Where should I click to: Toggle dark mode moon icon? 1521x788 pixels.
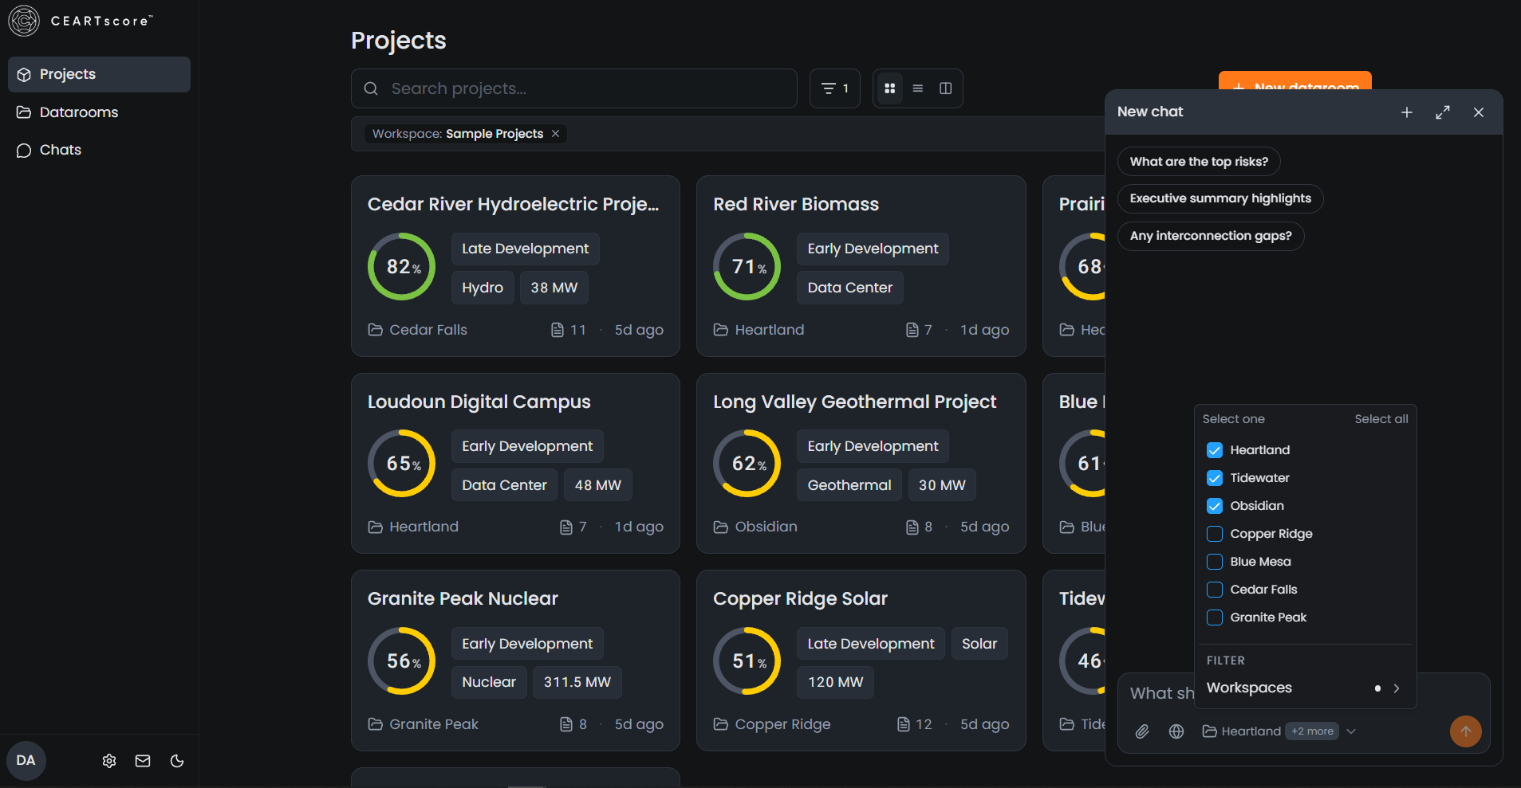pos(177,761)
